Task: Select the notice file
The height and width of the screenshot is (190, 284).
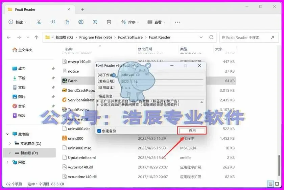Action: click(73, 71)
